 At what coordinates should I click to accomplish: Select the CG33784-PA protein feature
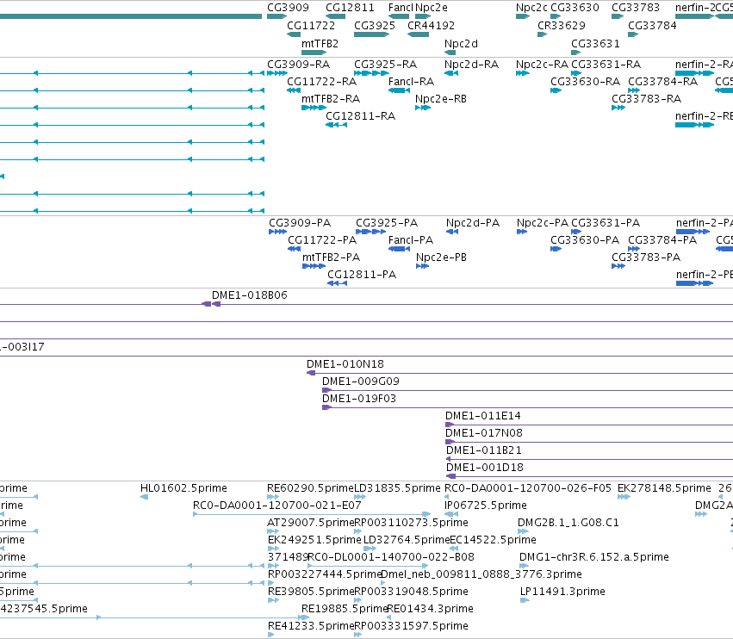click(634, 249)
